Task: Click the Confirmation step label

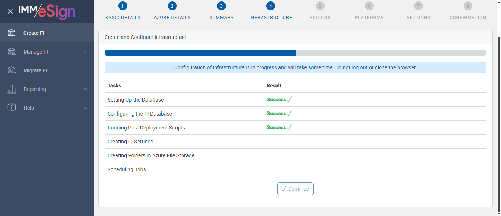Action: [468, 18]
